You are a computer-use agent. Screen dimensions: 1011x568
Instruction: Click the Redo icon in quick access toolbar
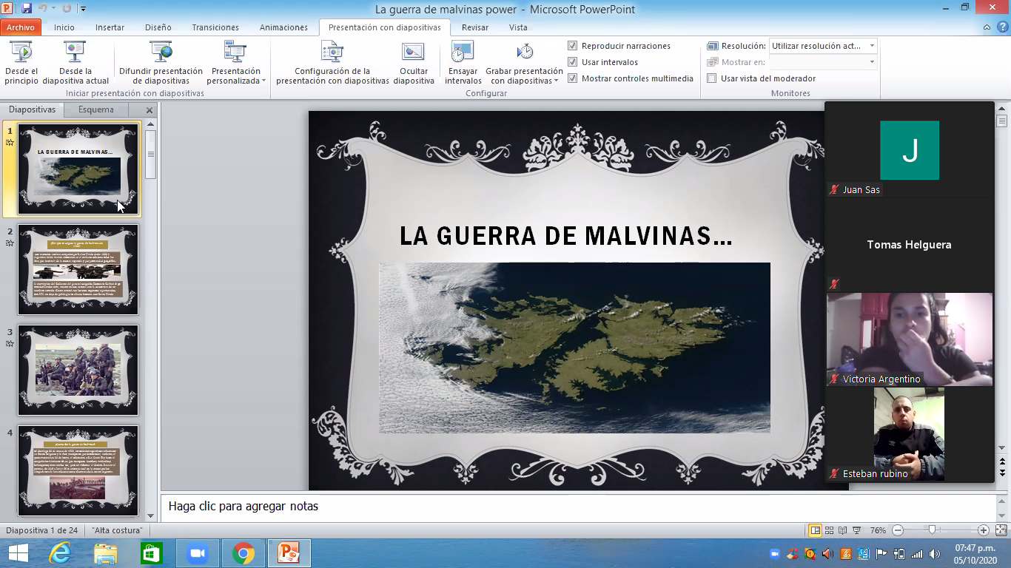click(67, 9)
